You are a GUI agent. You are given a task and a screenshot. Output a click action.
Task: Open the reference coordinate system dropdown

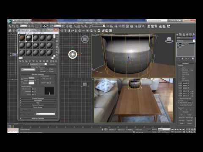click(57, 26)
